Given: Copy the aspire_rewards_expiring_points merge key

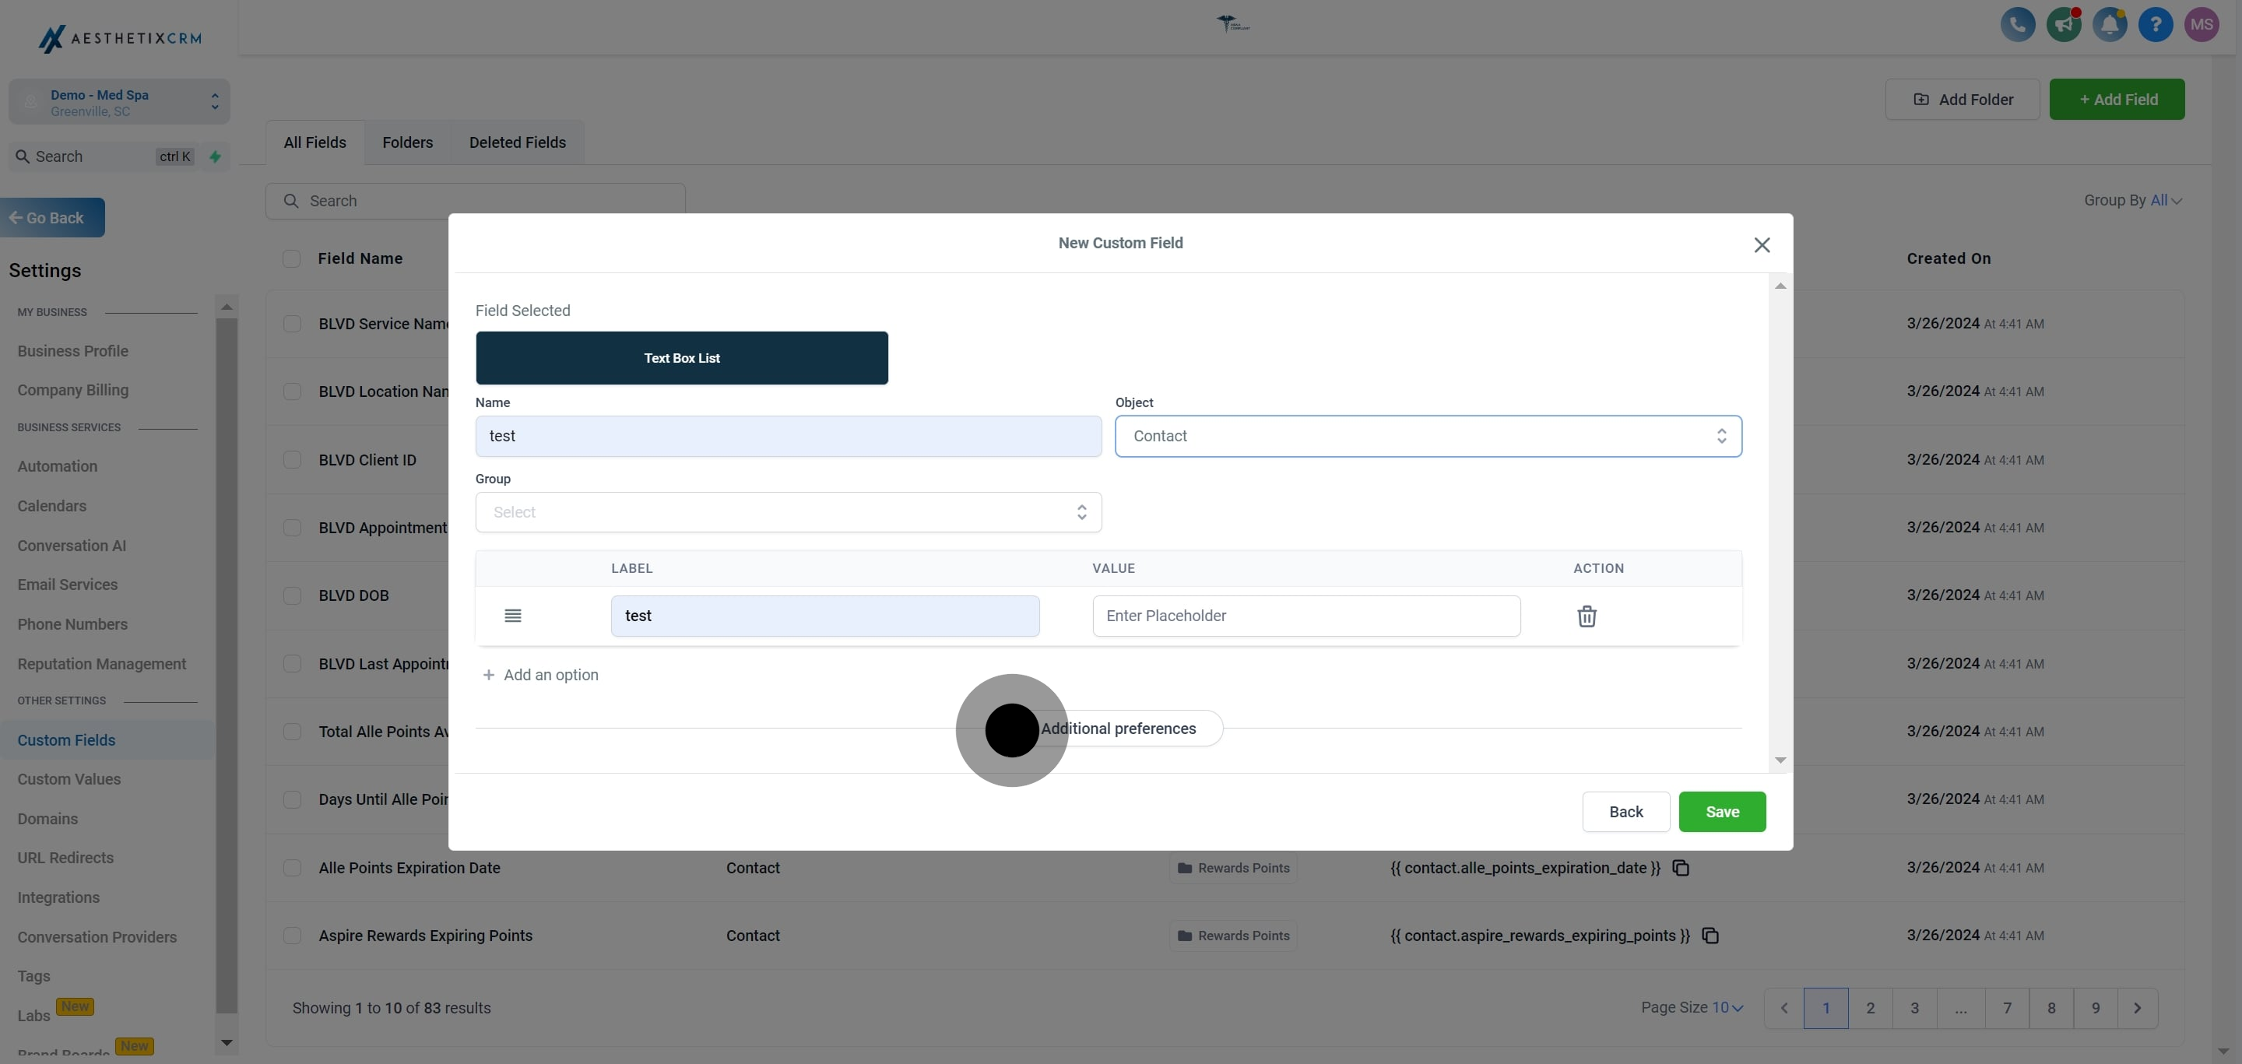Looking at the screenshot, I should tap(1710, 936).
